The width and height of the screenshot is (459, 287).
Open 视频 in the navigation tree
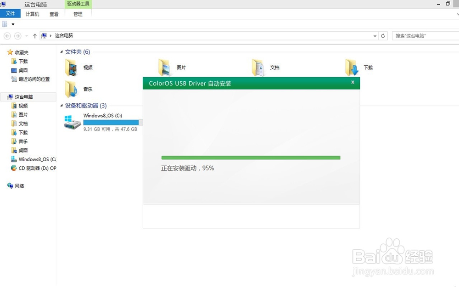click(23, 106)
